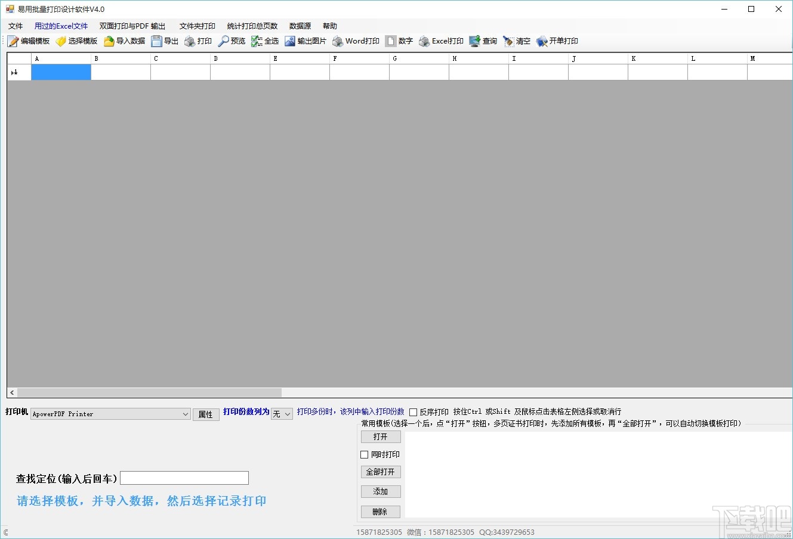
Task: Open the 选择模版 (Choose Template) tool
Action: [77, 41]
